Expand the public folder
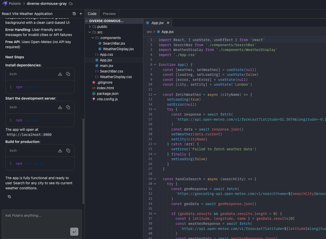Screen dimensions: 326x239 click(x=90, y=27)
